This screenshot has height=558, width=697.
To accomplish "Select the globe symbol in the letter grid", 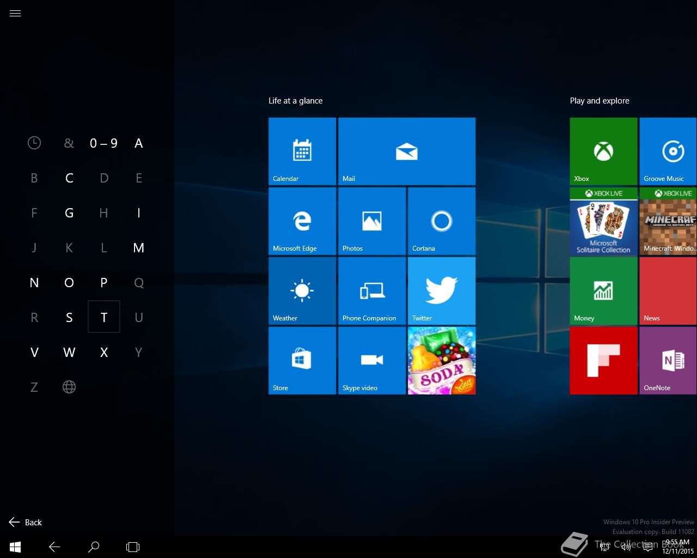I will coord(69,387).
